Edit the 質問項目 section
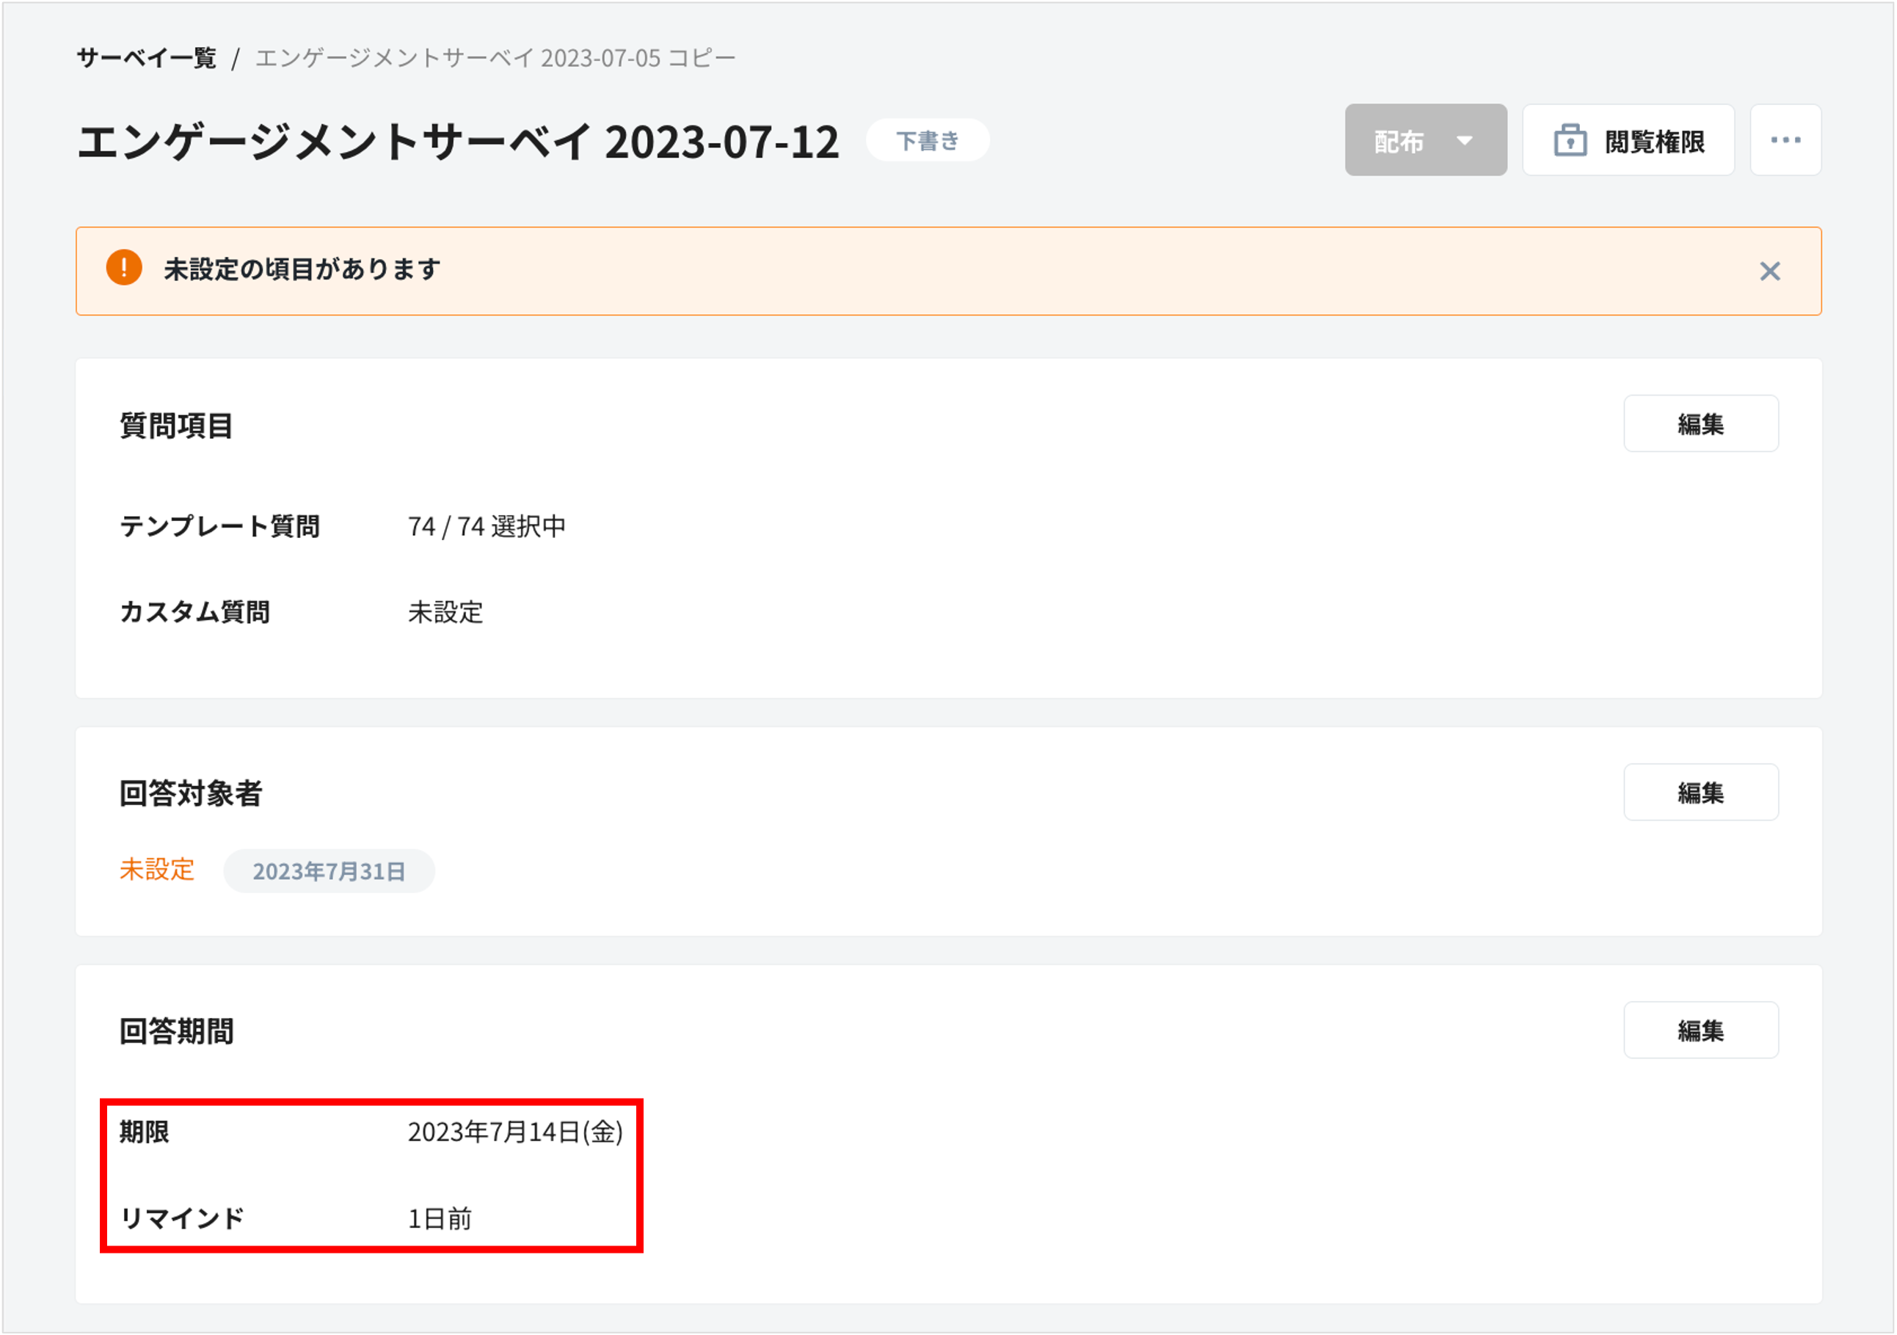The image size is (1897, 1335). (x=1701, y=423)
